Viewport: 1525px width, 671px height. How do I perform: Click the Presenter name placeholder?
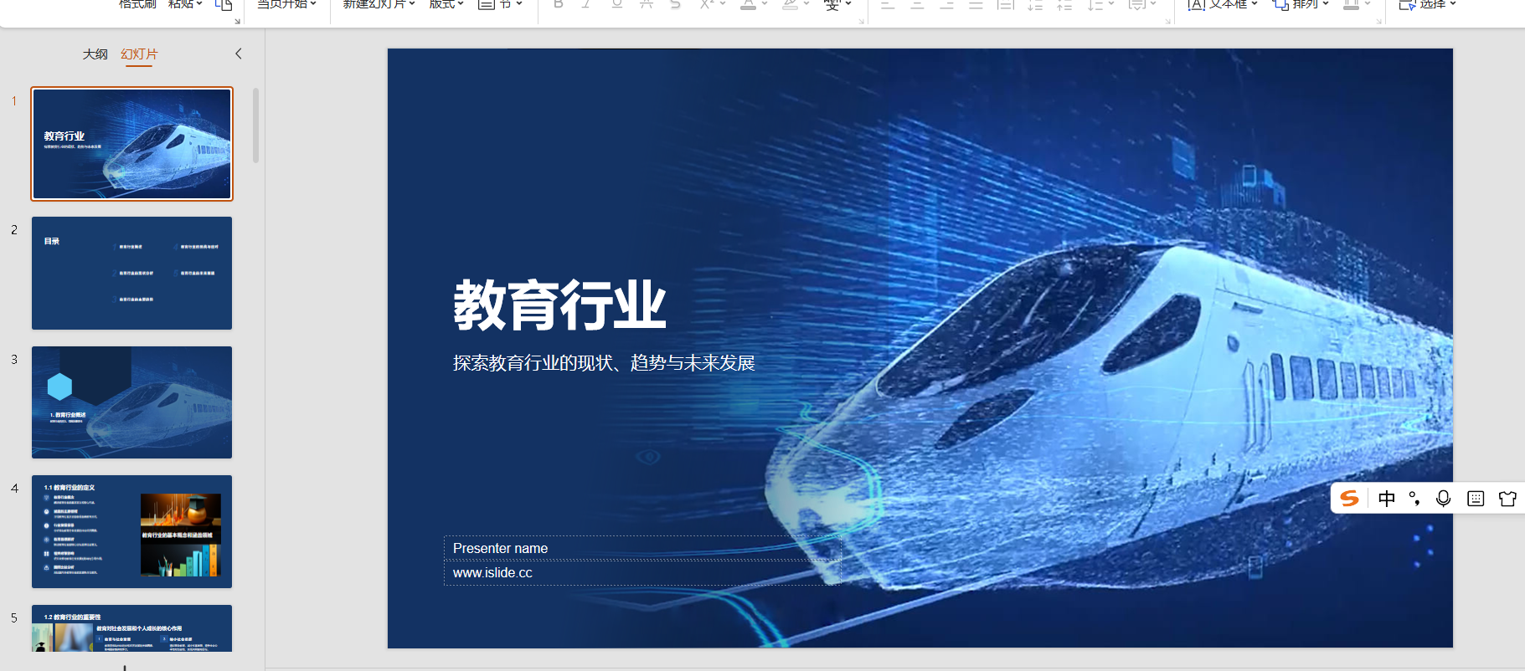[500, 548]
